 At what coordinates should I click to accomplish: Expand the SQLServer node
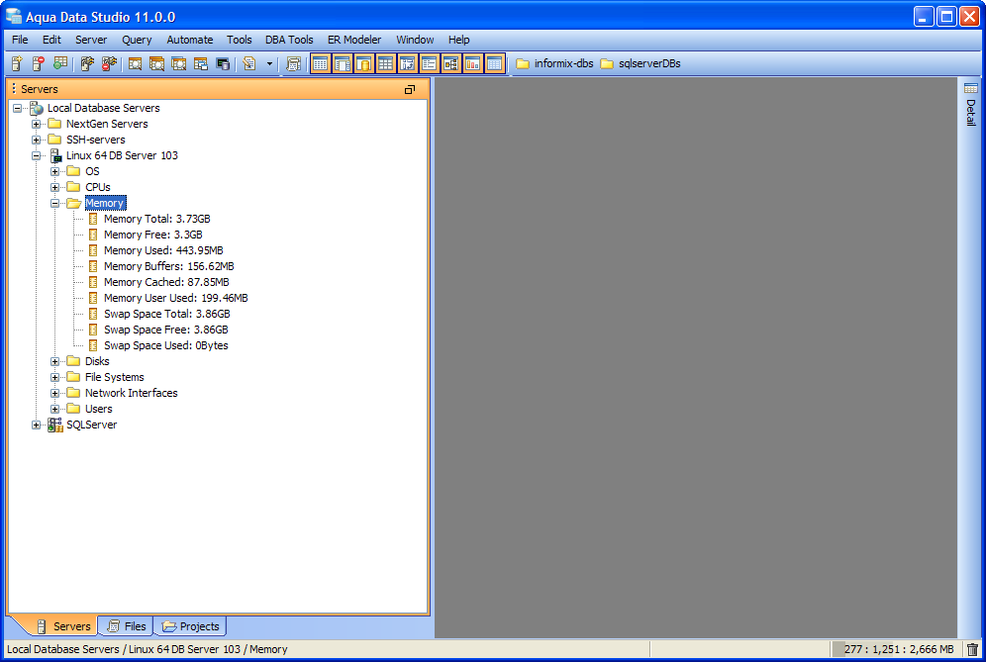(x=36, y=425)
